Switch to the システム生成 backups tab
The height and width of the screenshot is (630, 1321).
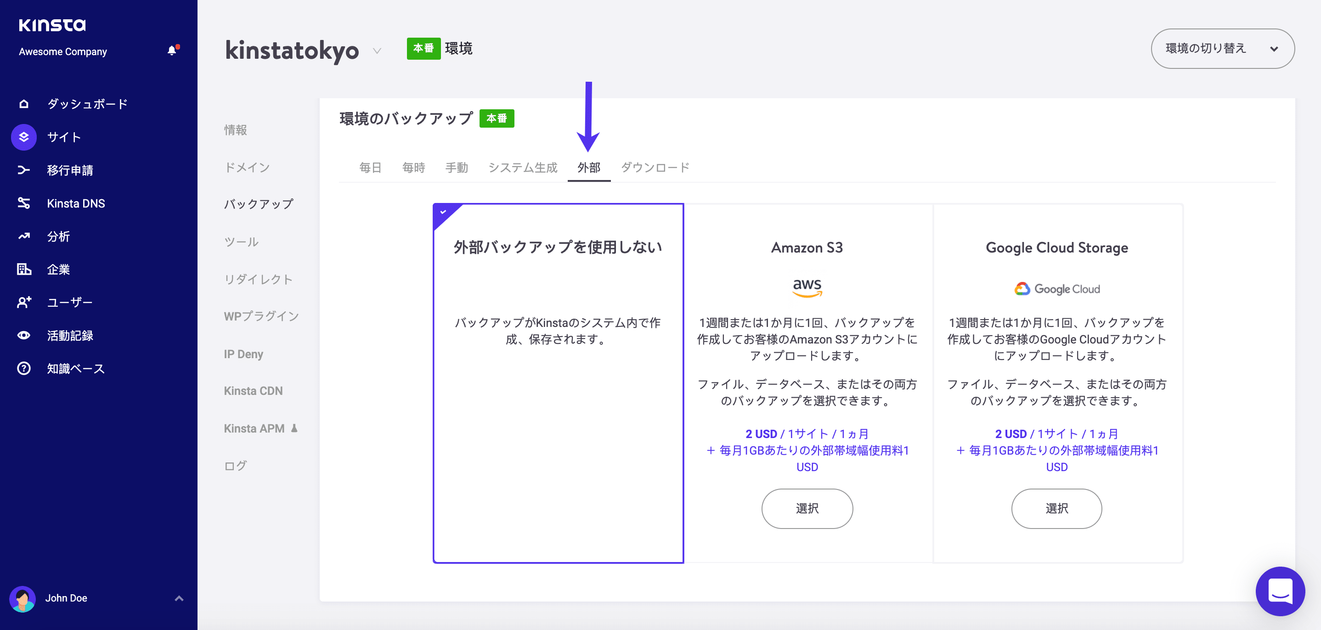(x=523, y=167)
